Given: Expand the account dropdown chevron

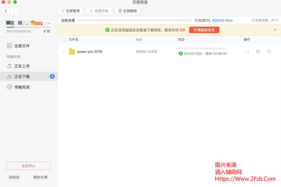Looking at the screenshot, I should [x=49, y=23].
